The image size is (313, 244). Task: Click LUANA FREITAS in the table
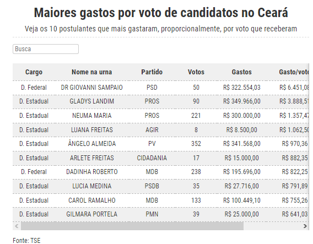(91, 130)
